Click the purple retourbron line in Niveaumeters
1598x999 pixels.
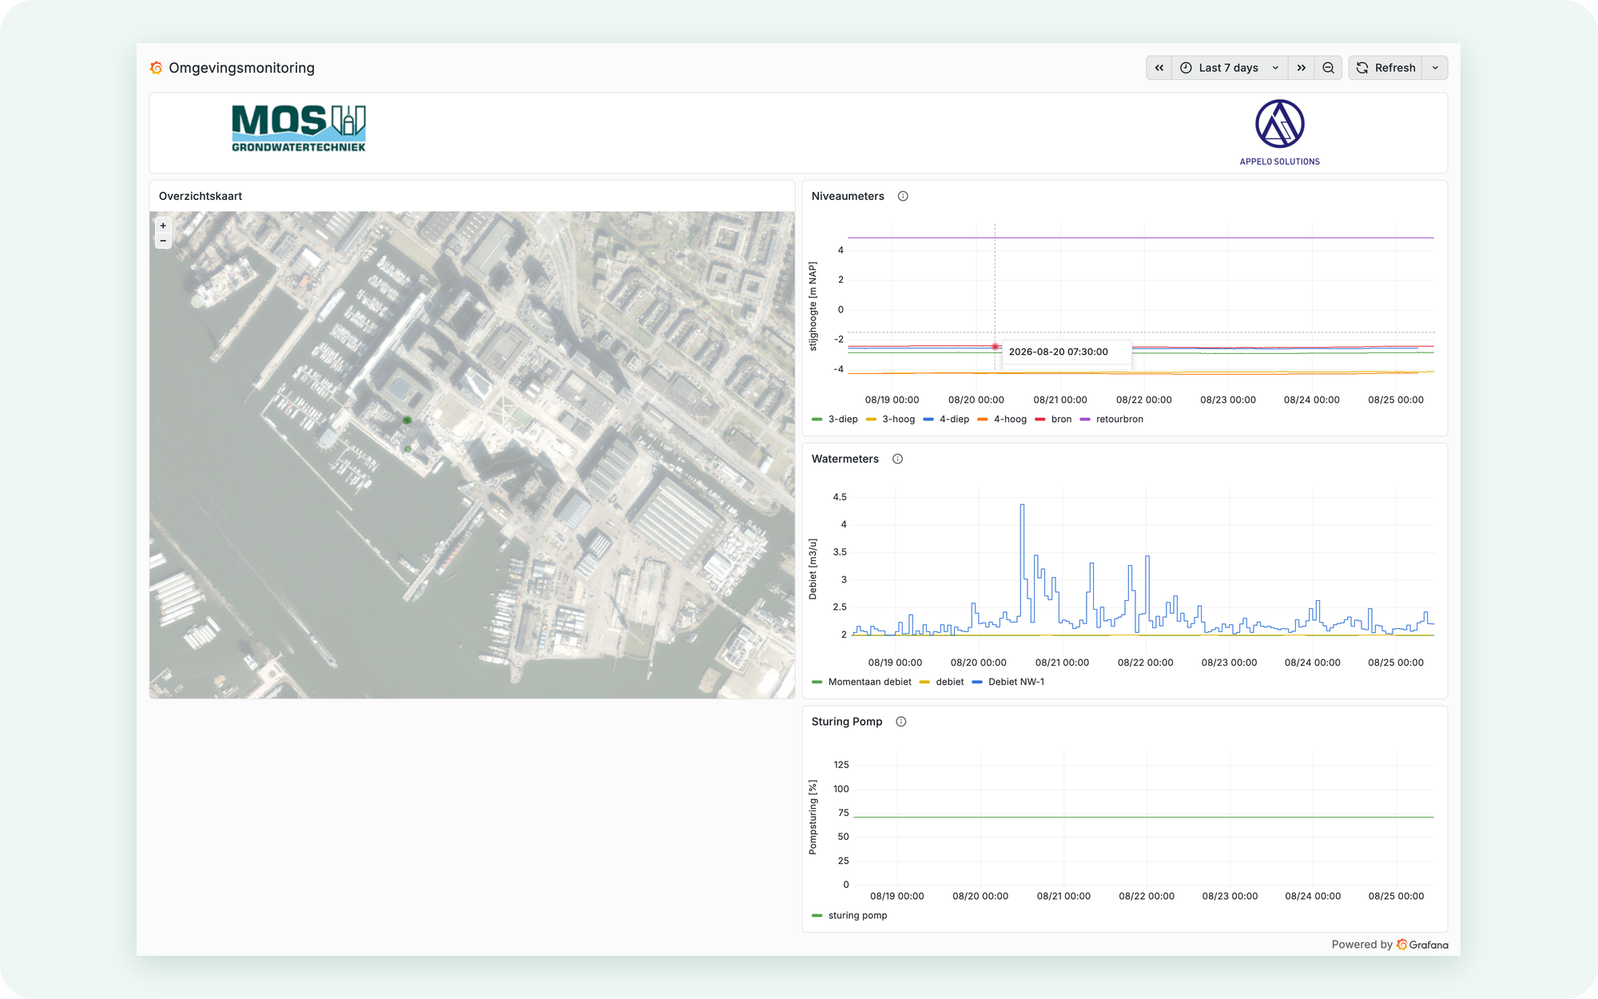click(1141, 238)
